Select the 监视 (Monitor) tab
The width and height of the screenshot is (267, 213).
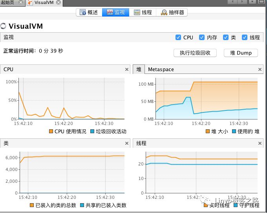click(x=115, y=13)
